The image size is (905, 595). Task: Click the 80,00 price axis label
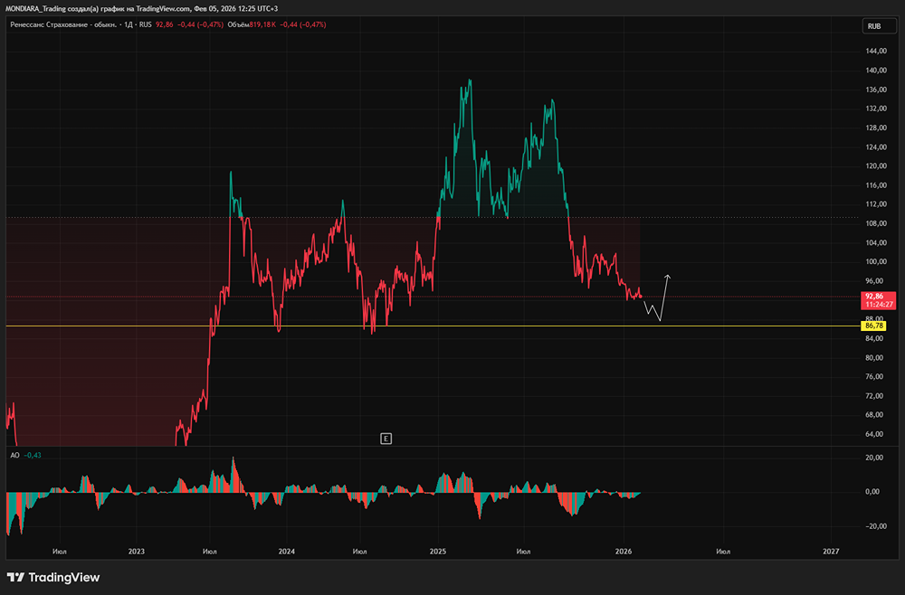(876, 357)
